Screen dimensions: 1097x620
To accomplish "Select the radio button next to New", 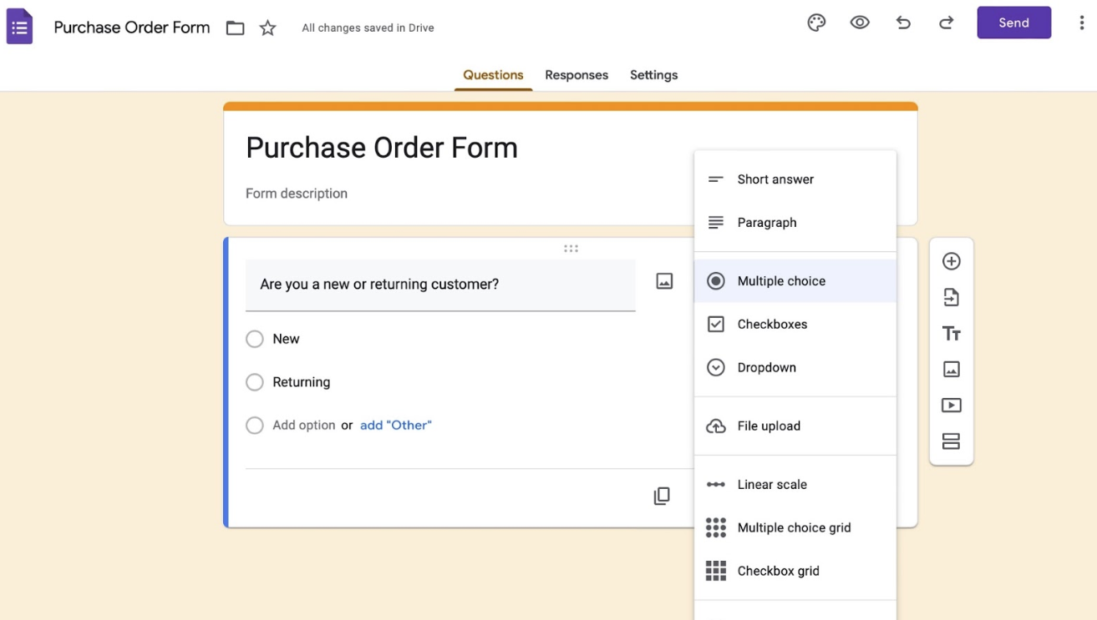I will pos(255,339).
